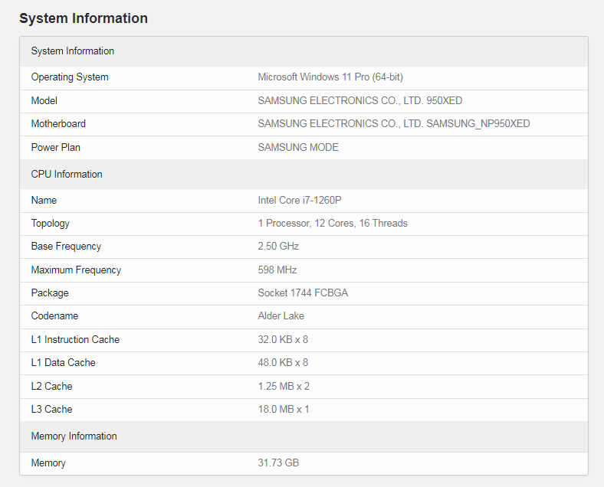Select the '18.0 MB x 1' value
Viewport: 604px width, 487px height.
[283, 410]
